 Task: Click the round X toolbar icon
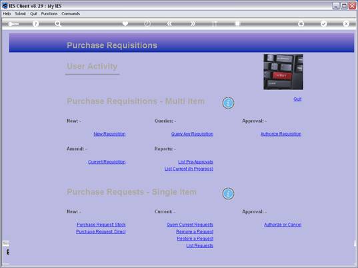(346, 23)
